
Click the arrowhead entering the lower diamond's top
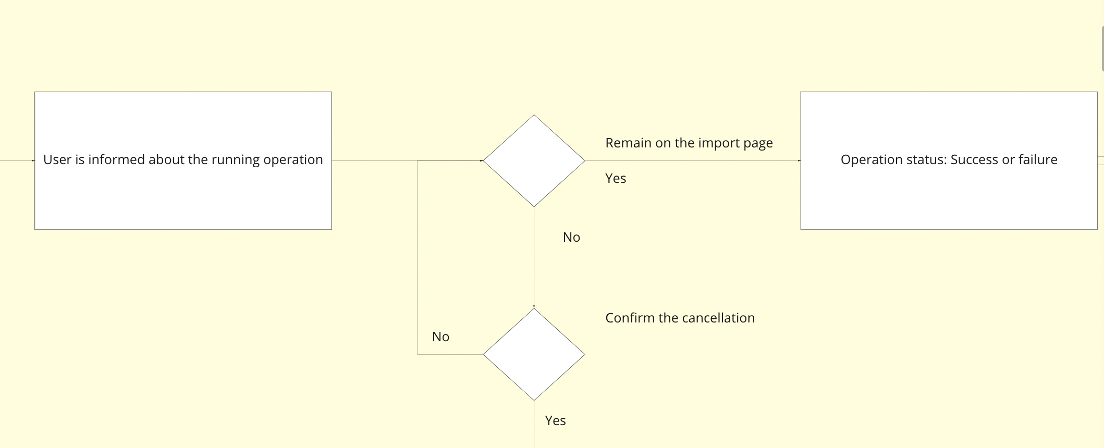coord(534,307)
